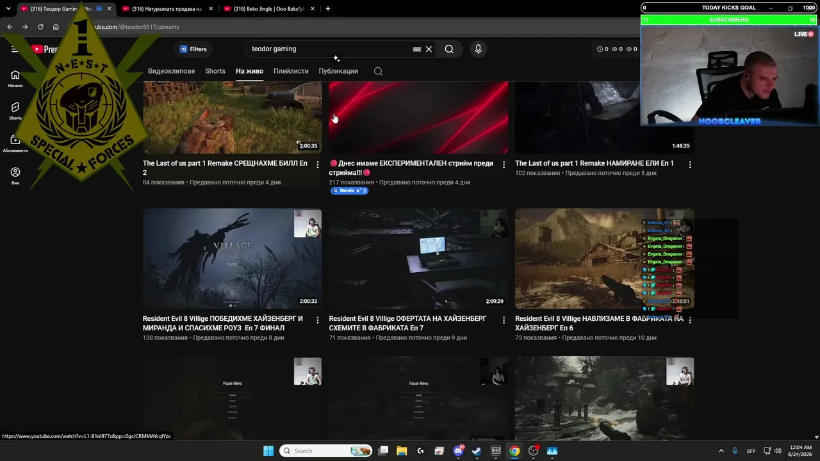Play the grassy field Last of Us thumbnail
This screenshot has height=461, width=820.
pos(233,118)
